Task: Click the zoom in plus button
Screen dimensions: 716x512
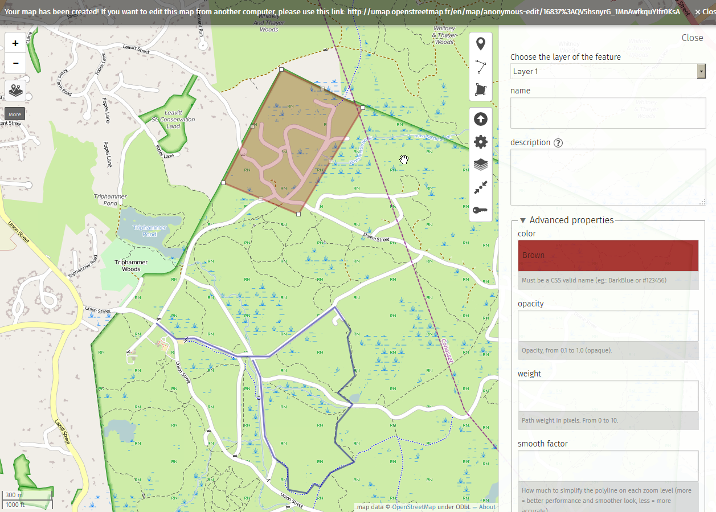Action: point(15,43)
